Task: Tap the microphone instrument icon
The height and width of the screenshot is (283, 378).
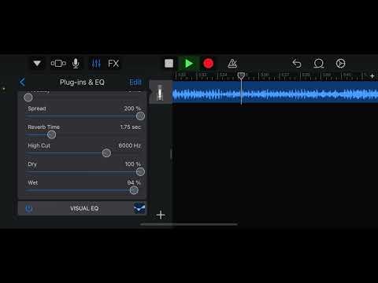Action: click(76, 64)
